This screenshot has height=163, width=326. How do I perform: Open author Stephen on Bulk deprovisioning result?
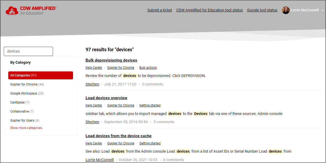coord(92,84)
